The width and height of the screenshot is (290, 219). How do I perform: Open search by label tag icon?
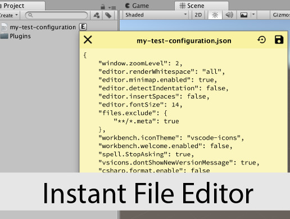[108, 15]
